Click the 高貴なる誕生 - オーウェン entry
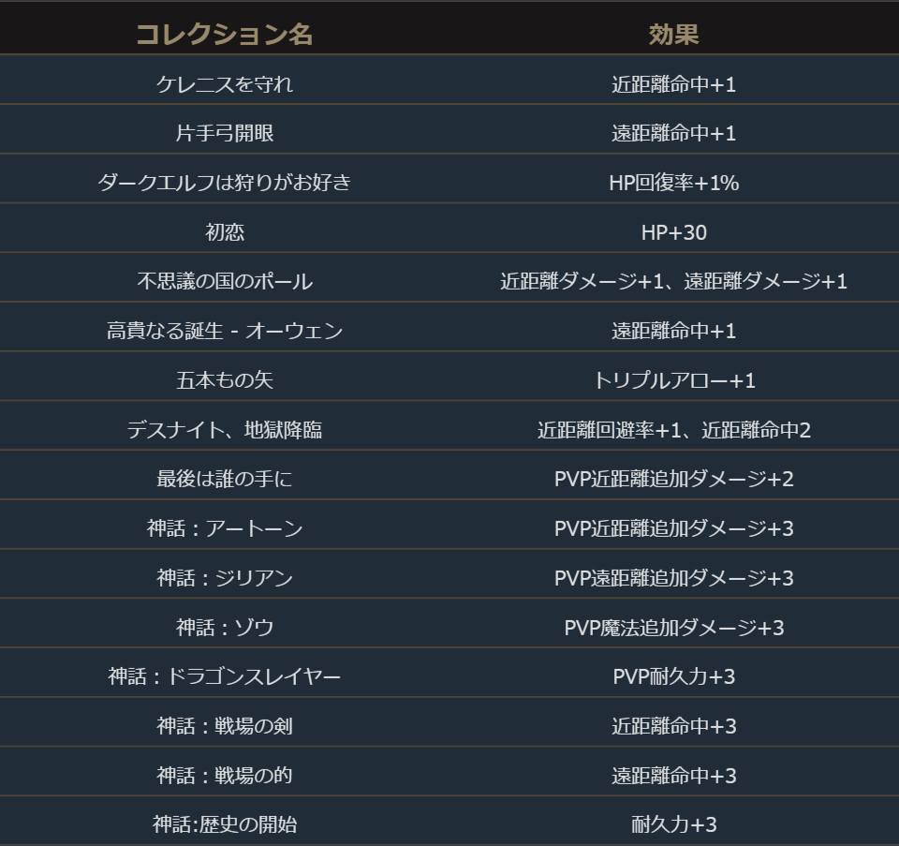The height and width of the screenshot is (846, 899). click(225, 331)
